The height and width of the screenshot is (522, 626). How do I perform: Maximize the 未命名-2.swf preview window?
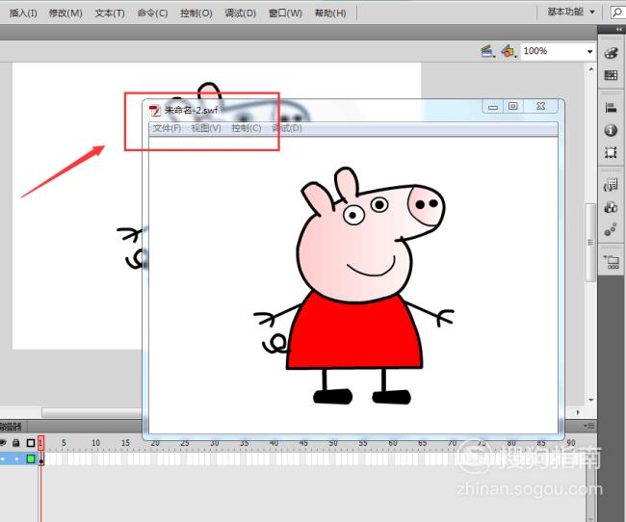513,106
